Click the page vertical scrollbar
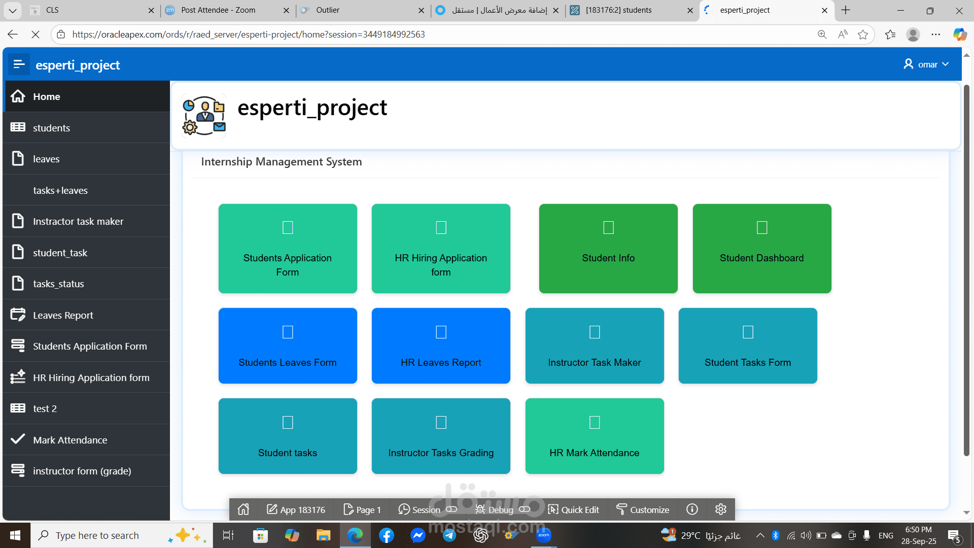 966,269
